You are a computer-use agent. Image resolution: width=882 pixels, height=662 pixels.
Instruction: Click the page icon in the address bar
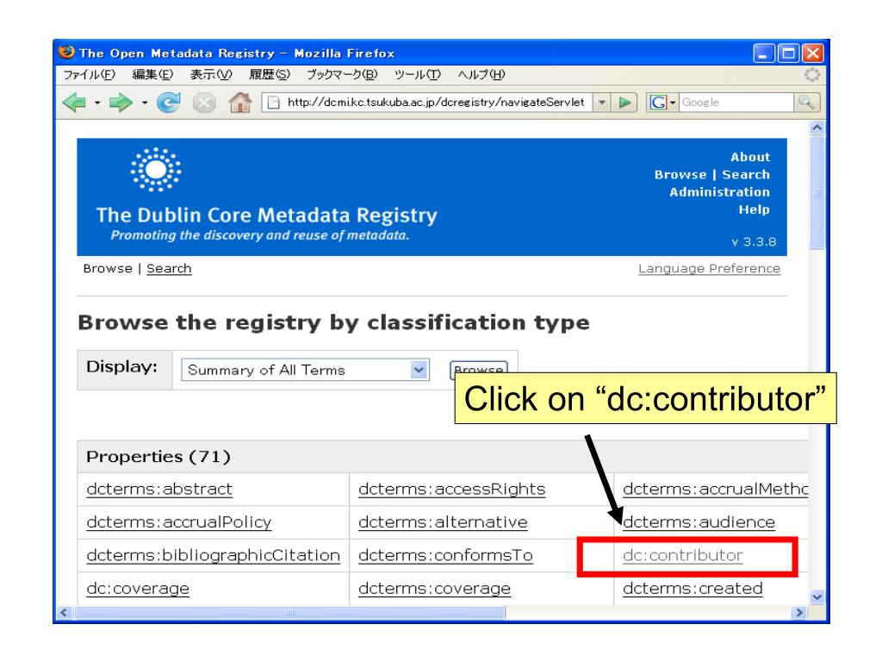(x=273, y=103)
